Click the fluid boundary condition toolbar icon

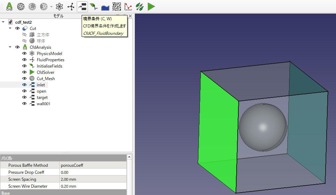[82, 6]
